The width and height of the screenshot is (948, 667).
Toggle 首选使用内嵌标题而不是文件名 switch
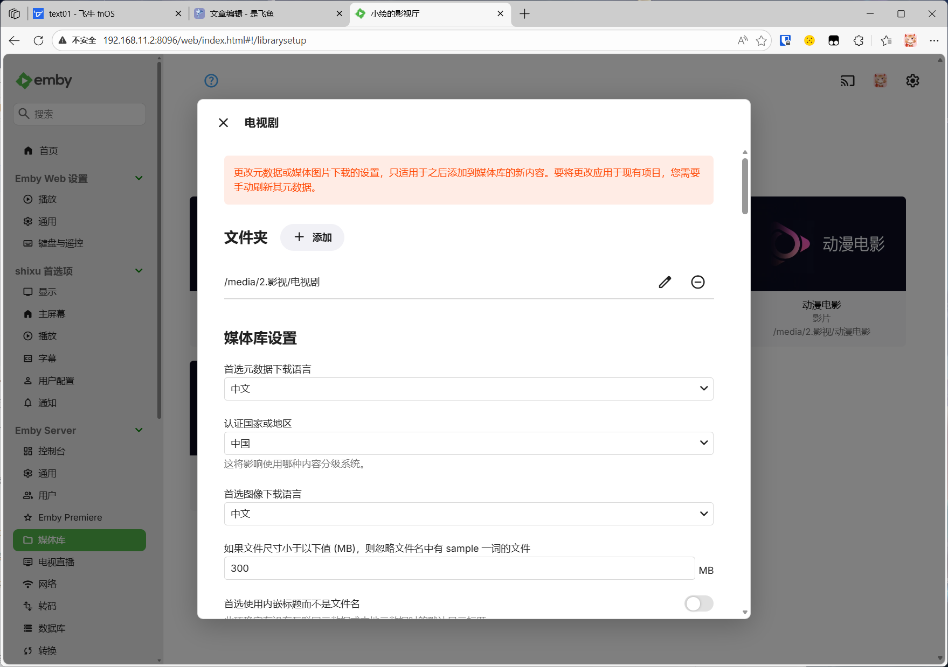click(698, 603)
